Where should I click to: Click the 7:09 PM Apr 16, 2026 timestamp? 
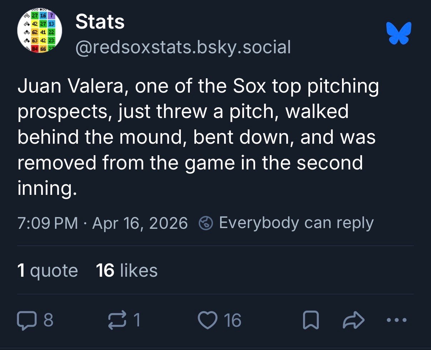103,223
